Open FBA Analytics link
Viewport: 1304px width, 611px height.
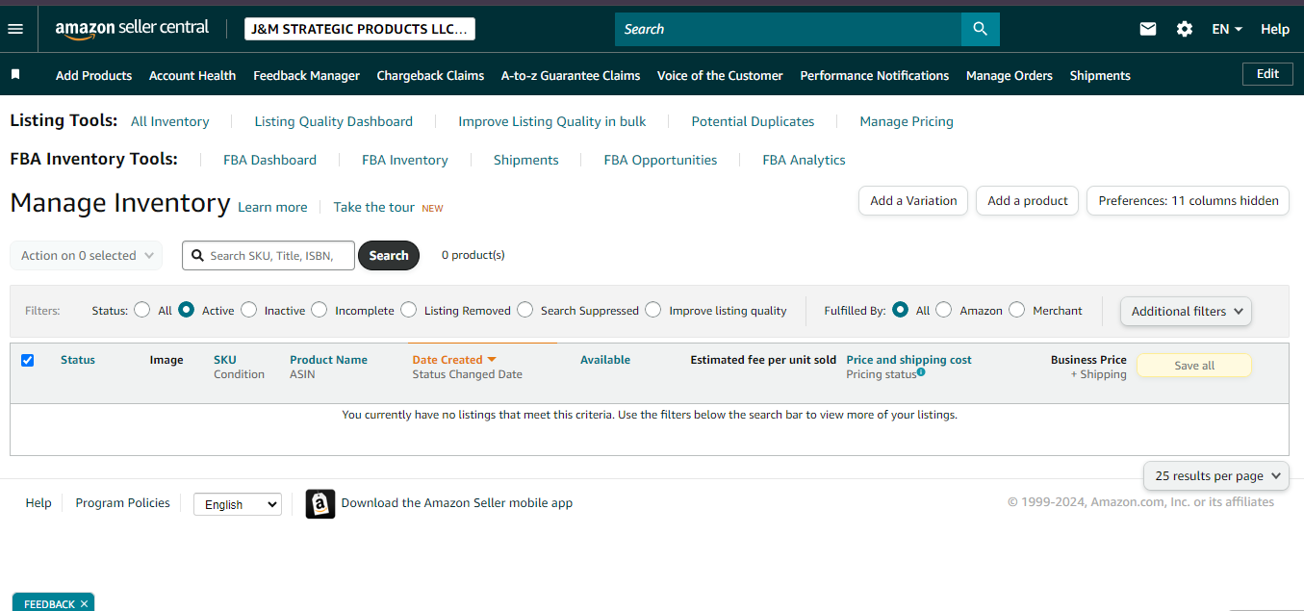[804, 160]
